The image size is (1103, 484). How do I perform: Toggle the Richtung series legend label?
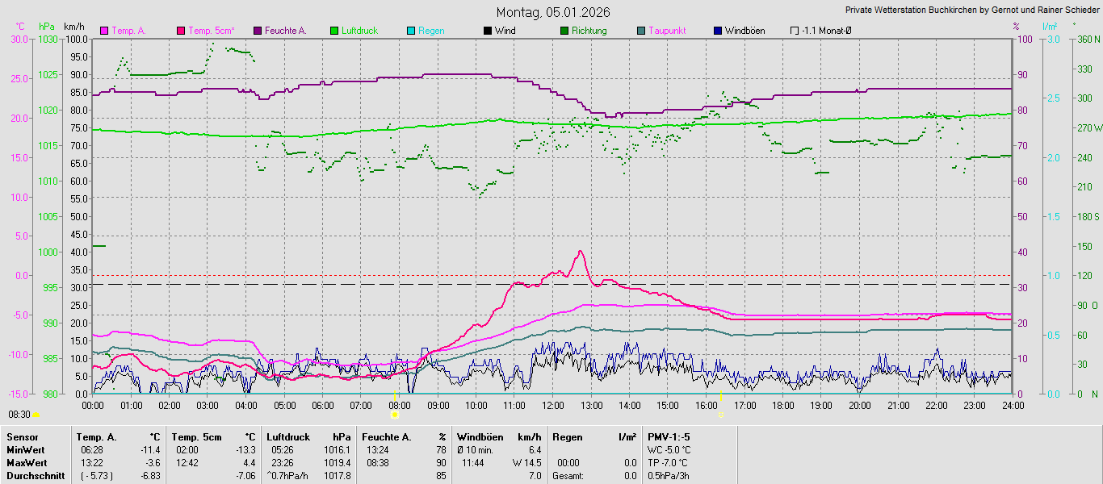[x=589, y=31]
